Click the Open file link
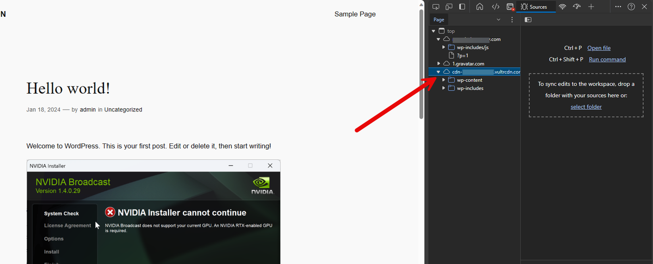This screenshot has height=264, width=653. pos(599,48)
